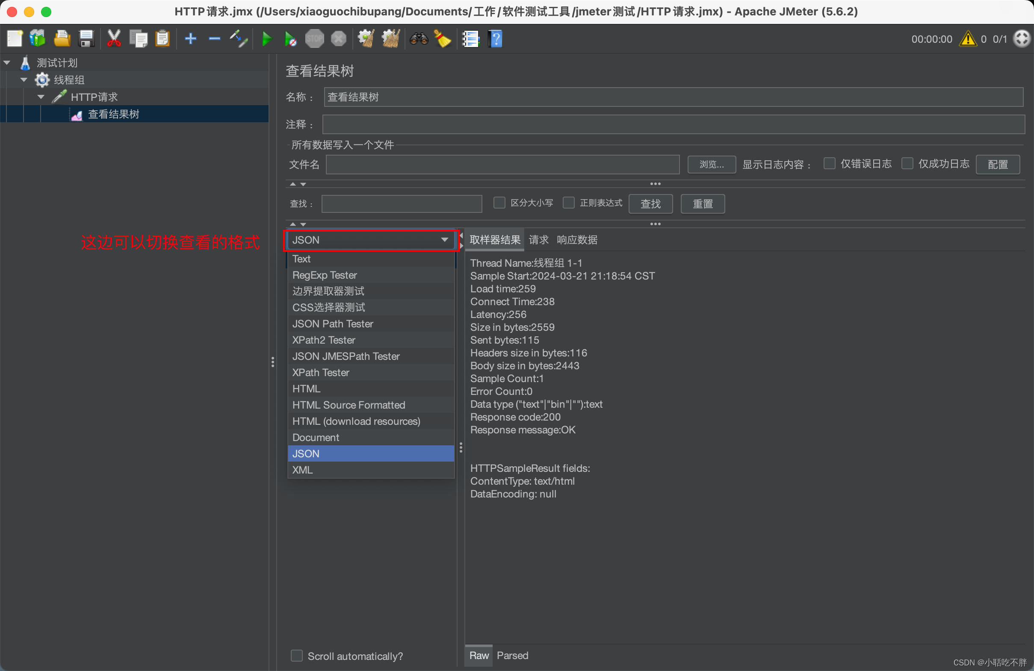Expand all nodes with plus icon
This screenshot has width=1034, height=671.
pyautogui.click(x=191, y=39)
